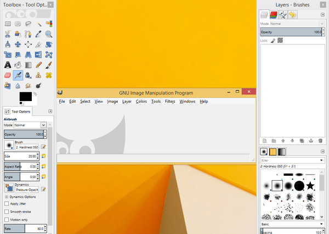This screenshot has width=329, height=234.
Task: Select the Dodge/Burn tool
Action: coord(38,86)
